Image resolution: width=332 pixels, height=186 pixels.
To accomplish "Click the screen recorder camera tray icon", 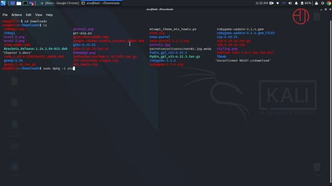I will (x=271, y=3).
